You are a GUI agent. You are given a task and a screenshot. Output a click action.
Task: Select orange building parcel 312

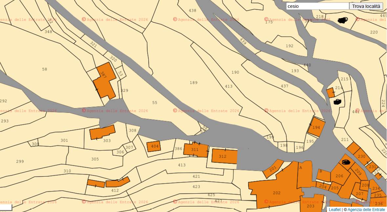coord(224,156)
